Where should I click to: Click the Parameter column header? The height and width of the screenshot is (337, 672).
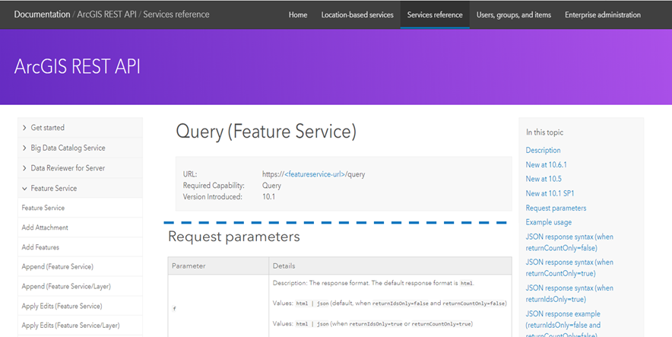click(219, 265)
